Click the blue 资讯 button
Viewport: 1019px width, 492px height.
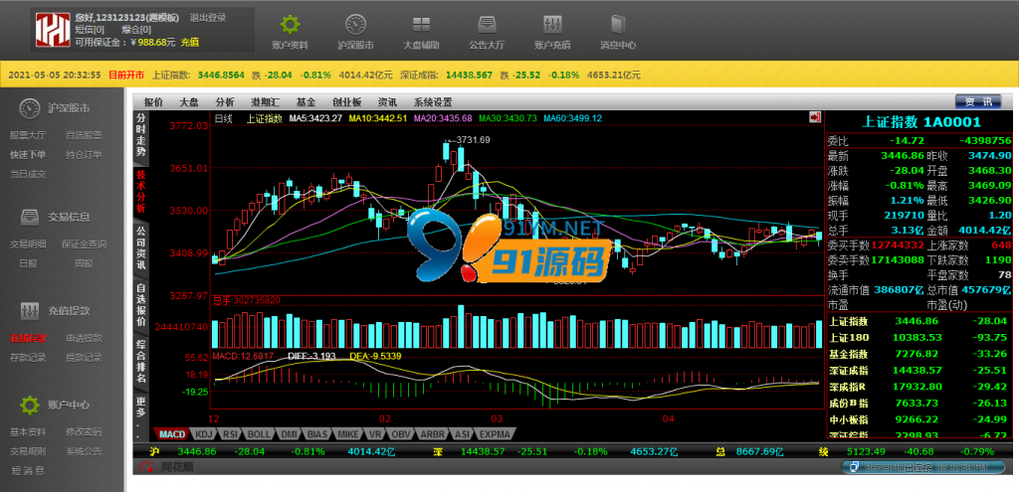[x=978, y=102]
